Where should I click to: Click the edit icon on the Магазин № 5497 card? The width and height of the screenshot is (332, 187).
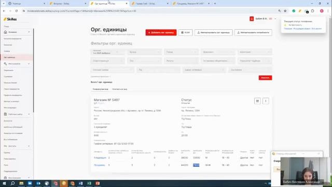click(x=257, y=101)
